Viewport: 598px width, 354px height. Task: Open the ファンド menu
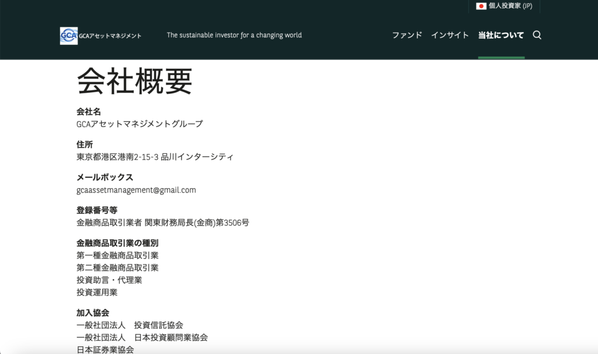[407, 35]
